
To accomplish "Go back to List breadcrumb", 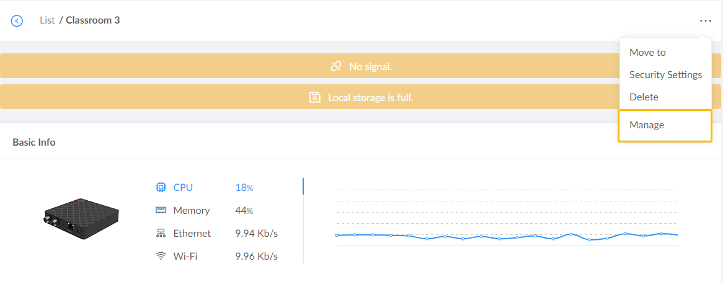I will (47, 20).
